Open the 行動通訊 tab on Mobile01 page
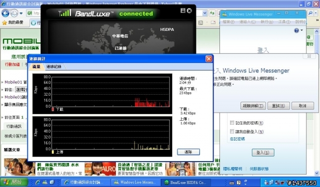 (14, 126)
